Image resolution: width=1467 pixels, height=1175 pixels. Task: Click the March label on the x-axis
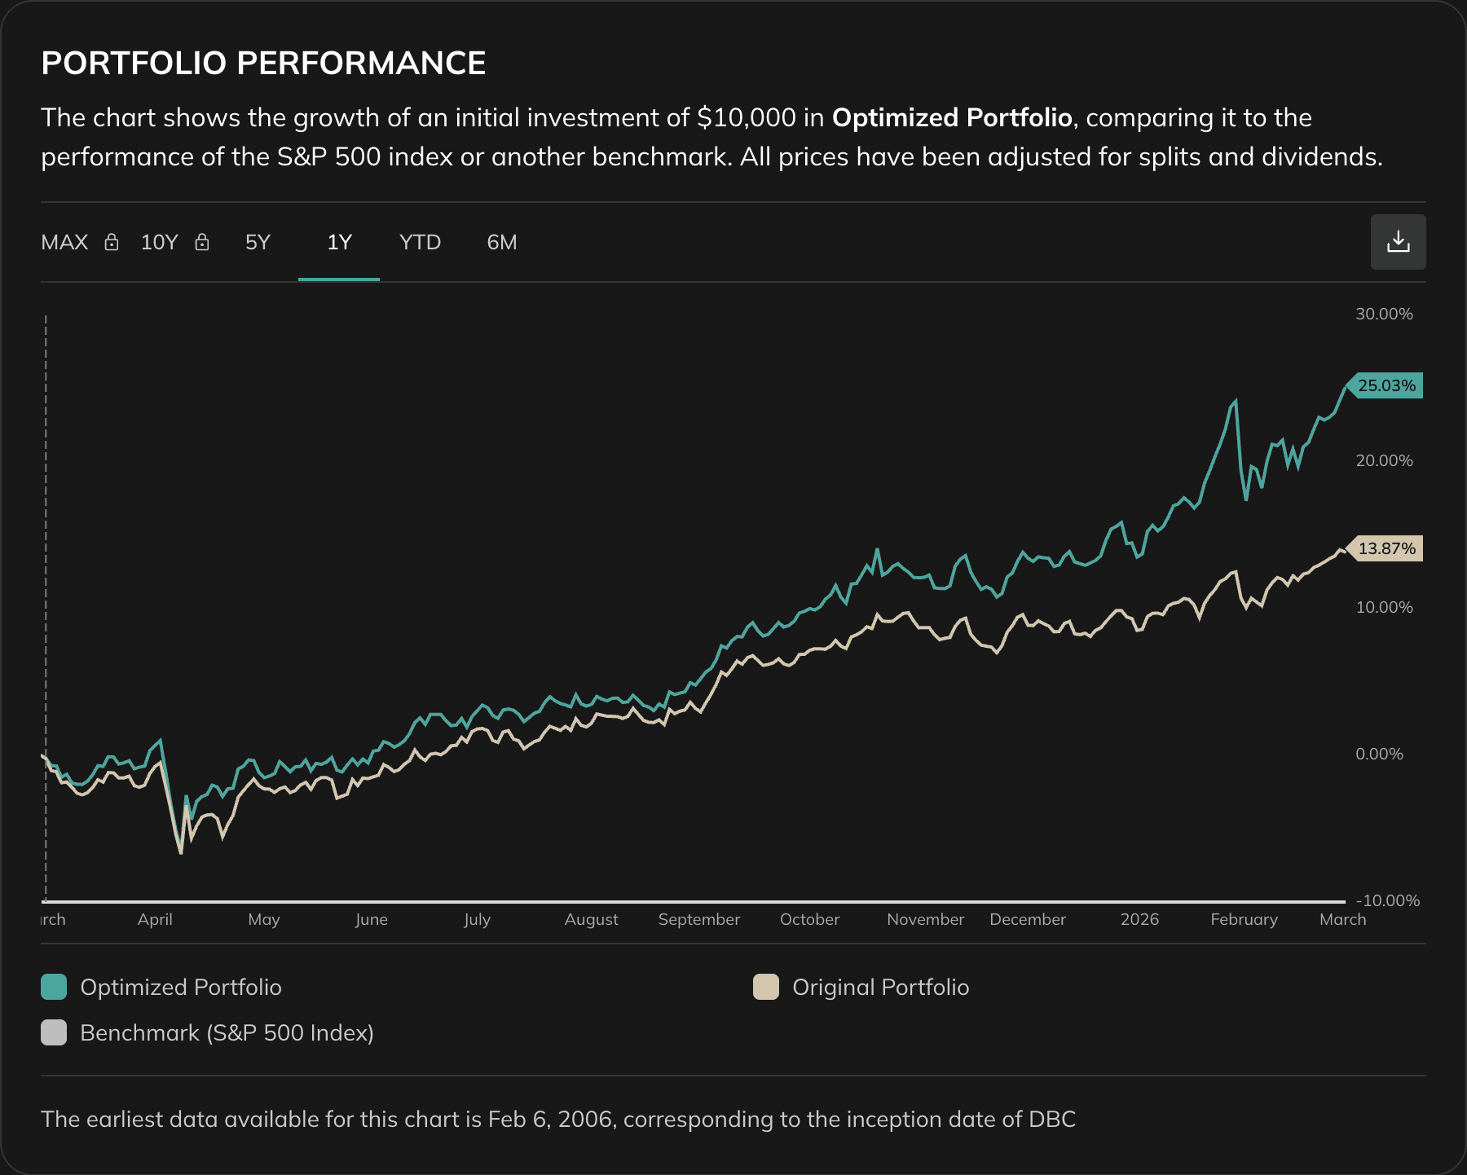pyautogui.click(x=1342, y=919)
